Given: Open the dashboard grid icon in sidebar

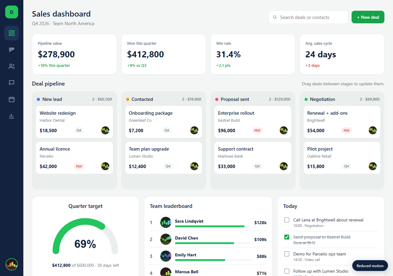Looking at the screenshot, I should tap(12, 33).
